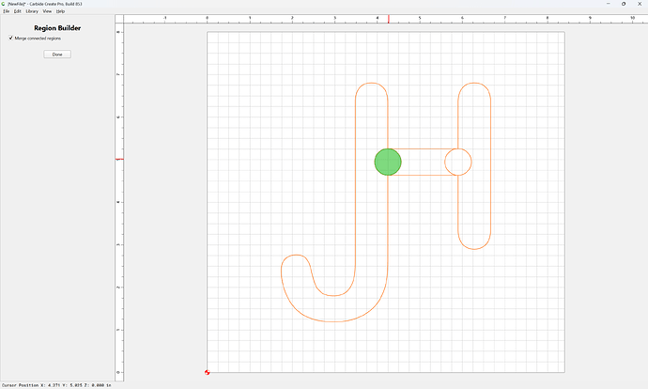Open the Help menu
Image resolution: width=648 pixels, height=389 pixels.
point(60,11)
